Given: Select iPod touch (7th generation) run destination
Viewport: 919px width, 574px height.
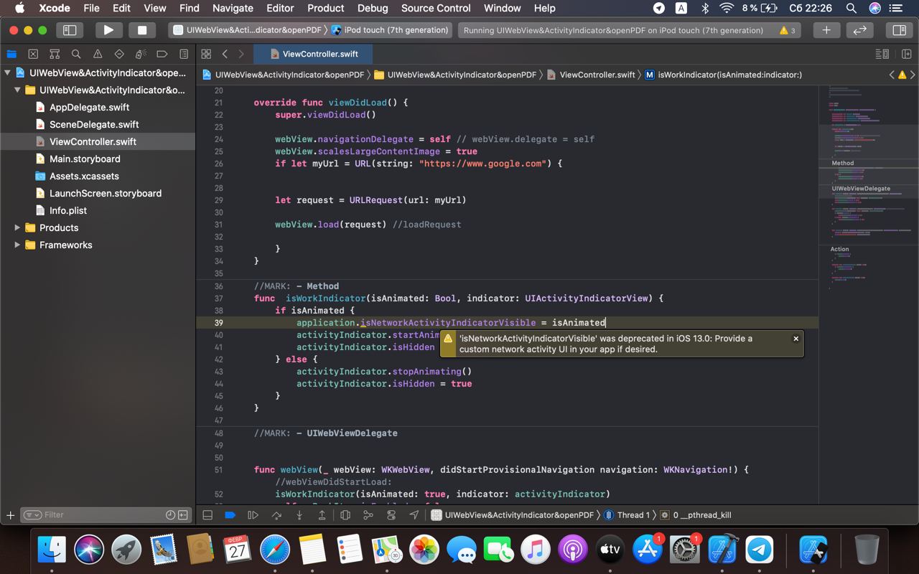Looking at the screenshot, I should (395, 30).
